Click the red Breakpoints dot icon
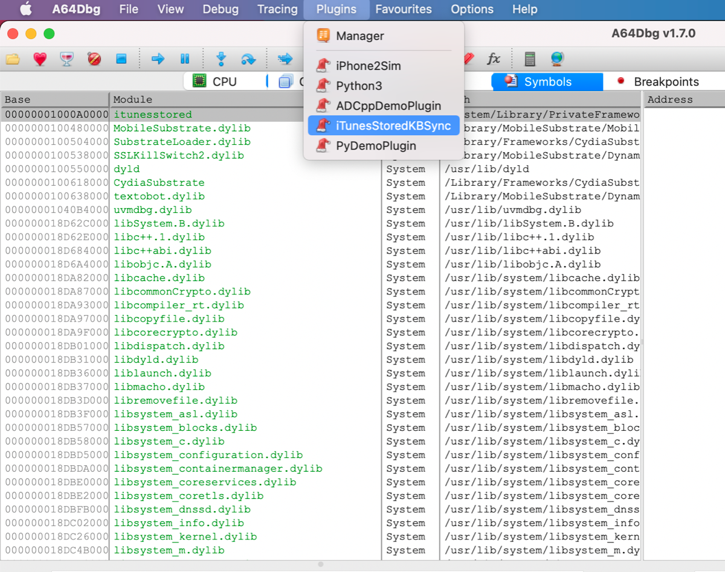This screenshot has height=572, width=725. tap(620, 81)
